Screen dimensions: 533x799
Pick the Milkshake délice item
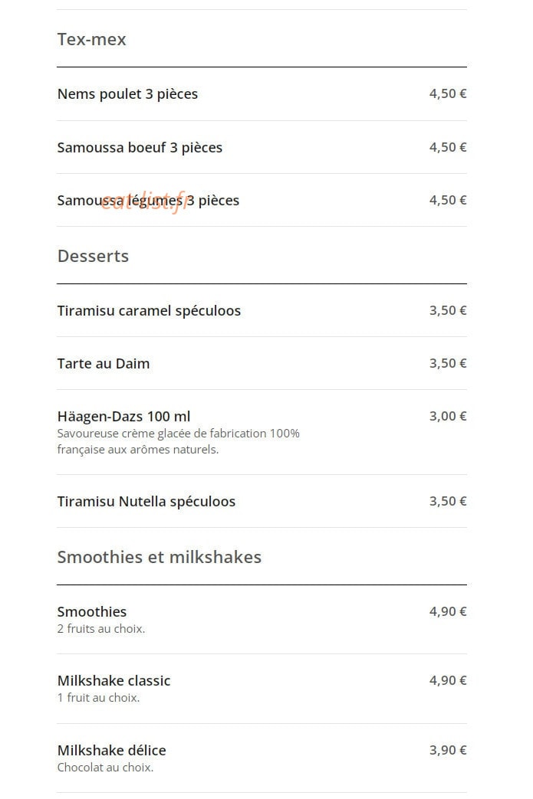tap(262, 758)
